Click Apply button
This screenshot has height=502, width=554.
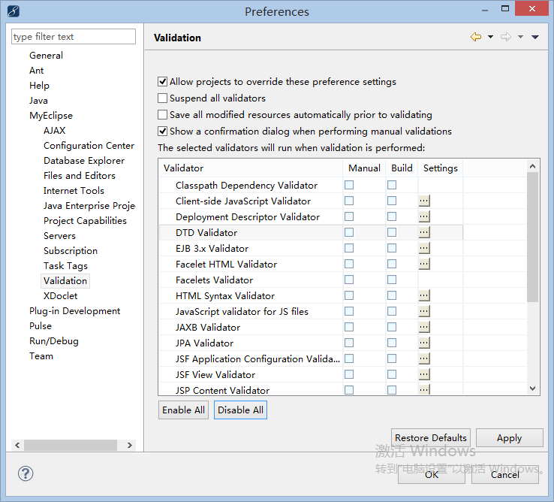[510, 438]
